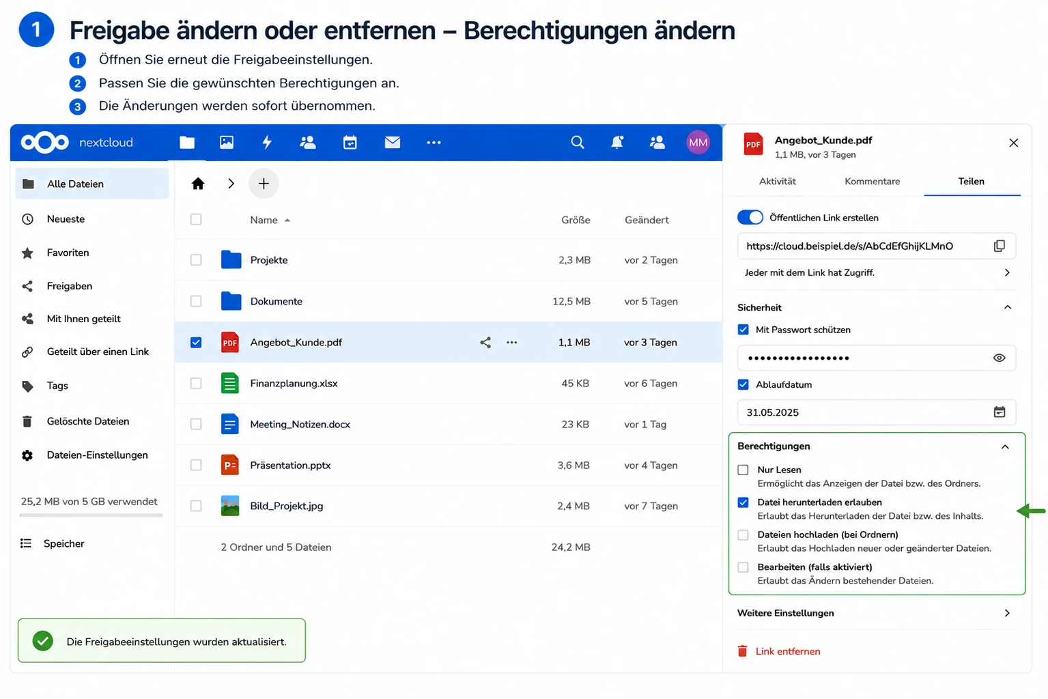Click the breadcrumb chevron arrow

231,183
